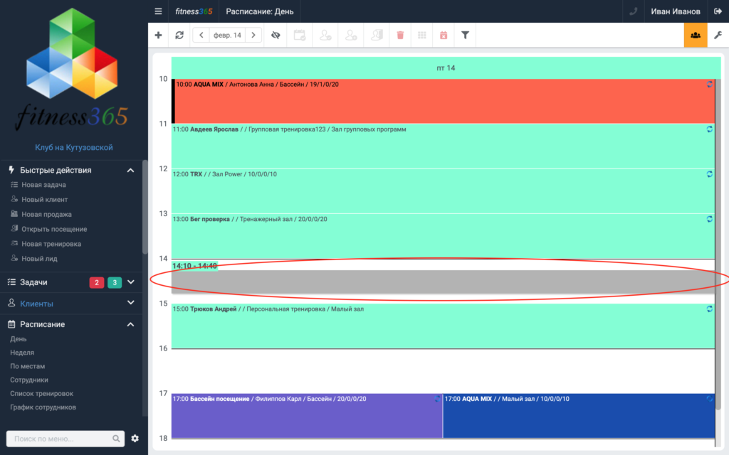This screenshot has width=729, height=455.
Task: Select the purple 17:00 Бассейн посещение session
Action: 307,416
